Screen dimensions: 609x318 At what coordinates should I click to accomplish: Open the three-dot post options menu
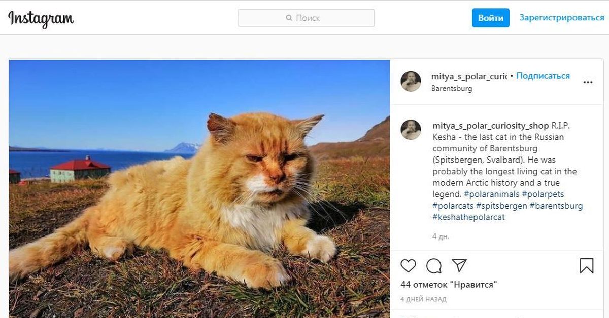point(588,82)
